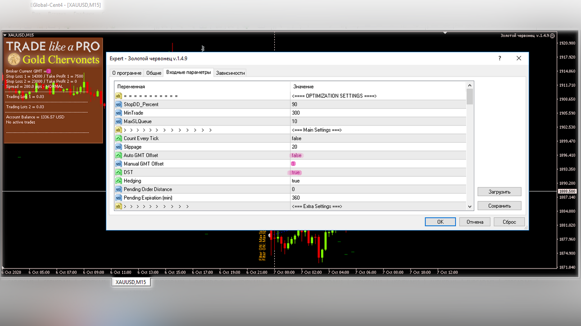This screenshot has height=326, width=581.
Task: Click the OK button
Action: pyautogui.click(x=440, y=222)
